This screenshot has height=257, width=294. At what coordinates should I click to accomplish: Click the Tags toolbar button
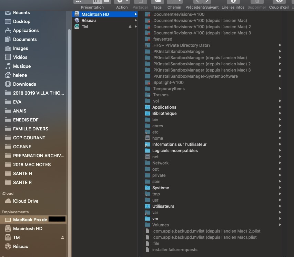(x=157, y=1)
